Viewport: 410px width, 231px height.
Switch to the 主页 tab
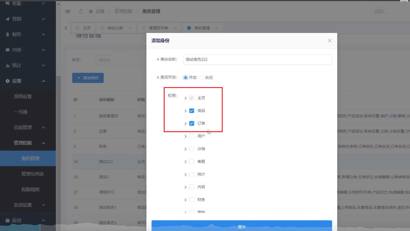(83, 28)
